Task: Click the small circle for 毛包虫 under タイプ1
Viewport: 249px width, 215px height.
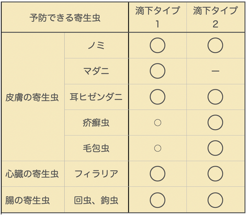Action: click(157, 148)
